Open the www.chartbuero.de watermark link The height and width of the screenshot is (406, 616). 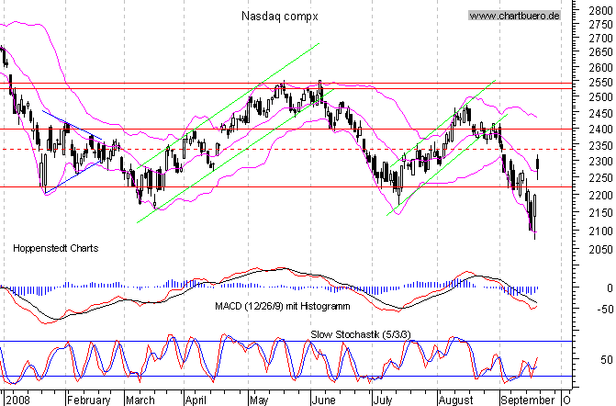(x=514, y=16)
